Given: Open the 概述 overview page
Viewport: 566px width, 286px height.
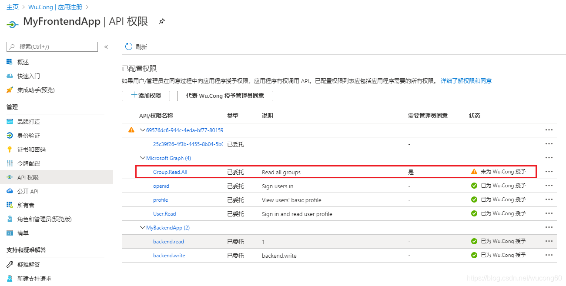Looking at the screenshot, I should pyautogui.click(x=23, y=62).
